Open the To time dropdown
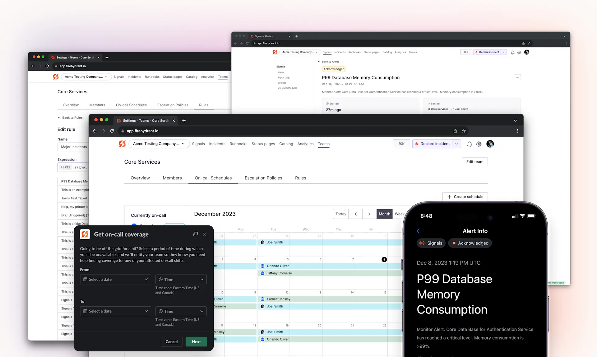The width and height of the screenshot is (597, 357). click(181, 311)
